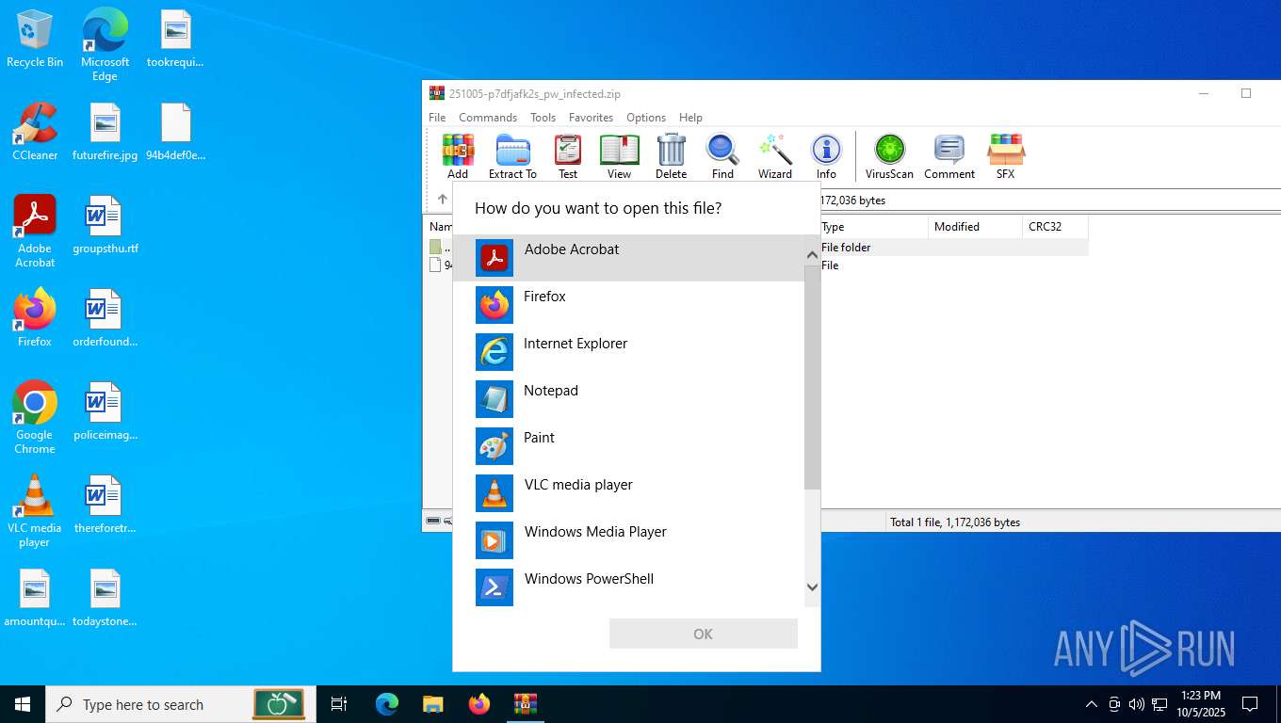Open the Tools menu
The height and width of the screenshot is (723, 1281).
(x=543, y=118)
